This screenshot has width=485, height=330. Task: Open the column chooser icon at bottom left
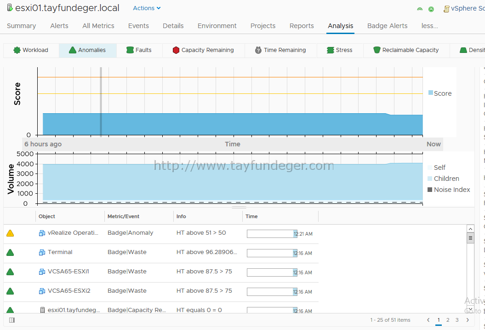point(12,320)
